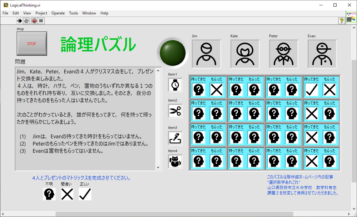Viewport: 357px width, 217px height.
Task: Open the Help menu
Action: point(104,13)
